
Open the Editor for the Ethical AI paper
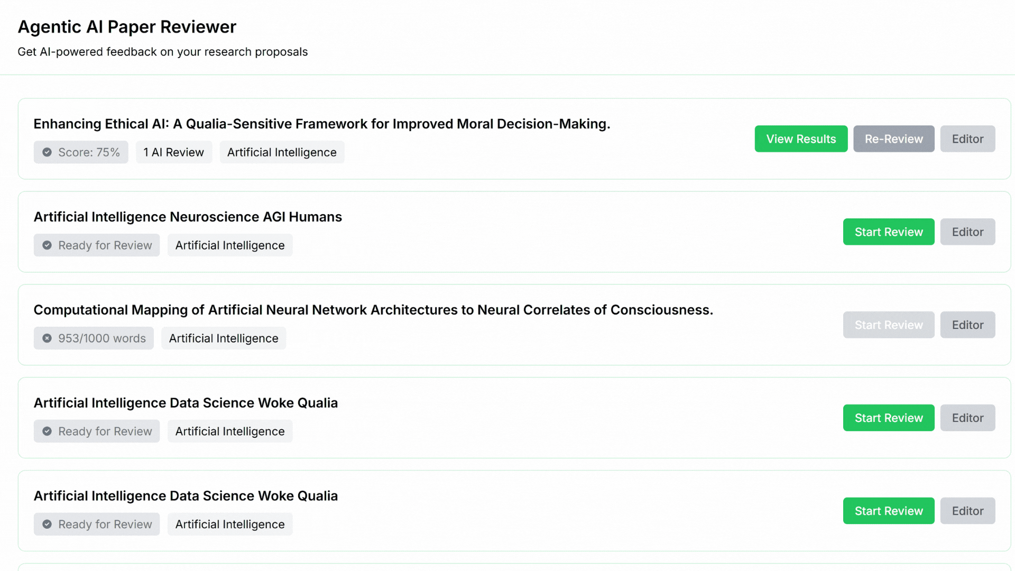point(967,139)
